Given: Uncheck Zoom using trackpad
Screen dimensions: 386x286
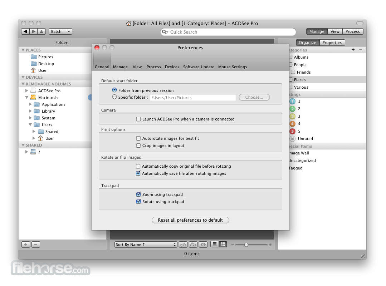Looking at the screenshot, I should point(138,194).
